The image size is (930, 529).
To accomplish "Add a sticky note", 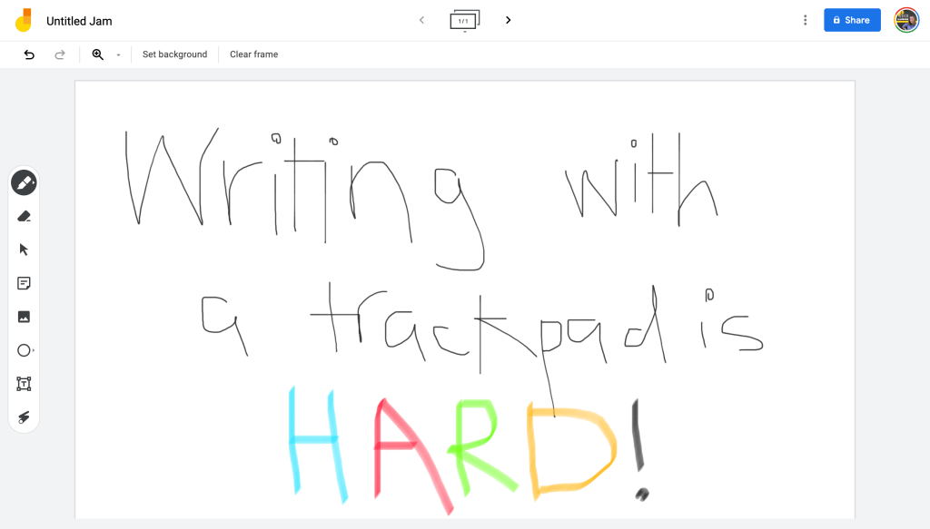I will click(23, 283).
